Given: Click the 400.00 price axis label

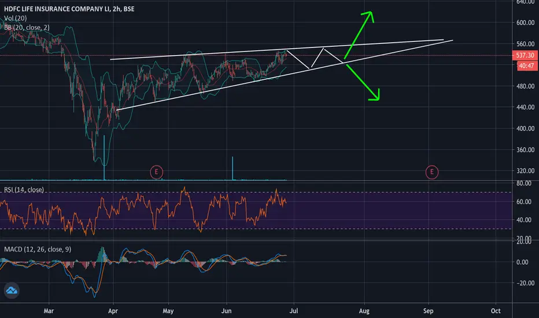Looking at the screenshot, I should click(x=525, y=128).
